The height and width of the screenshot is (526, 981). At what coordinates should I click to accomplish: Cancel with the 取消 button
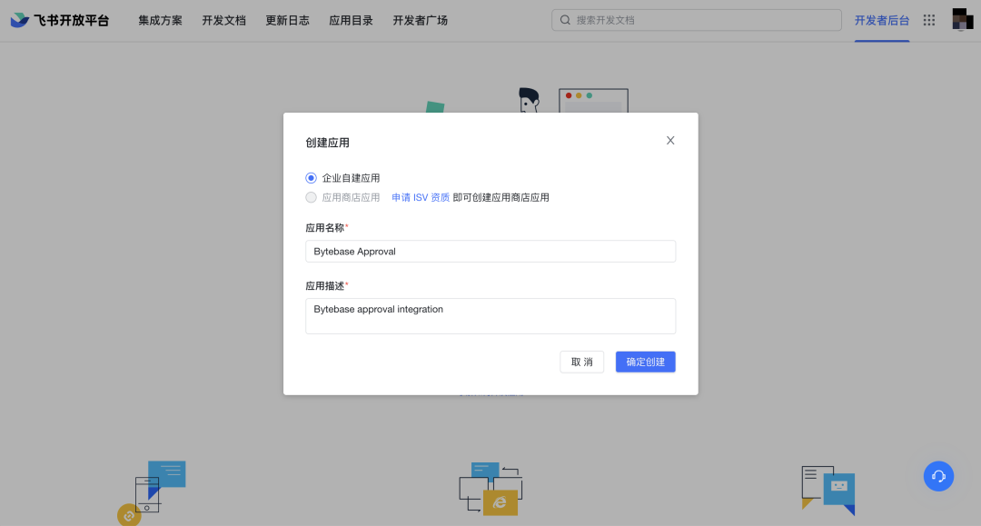point(582,362)
